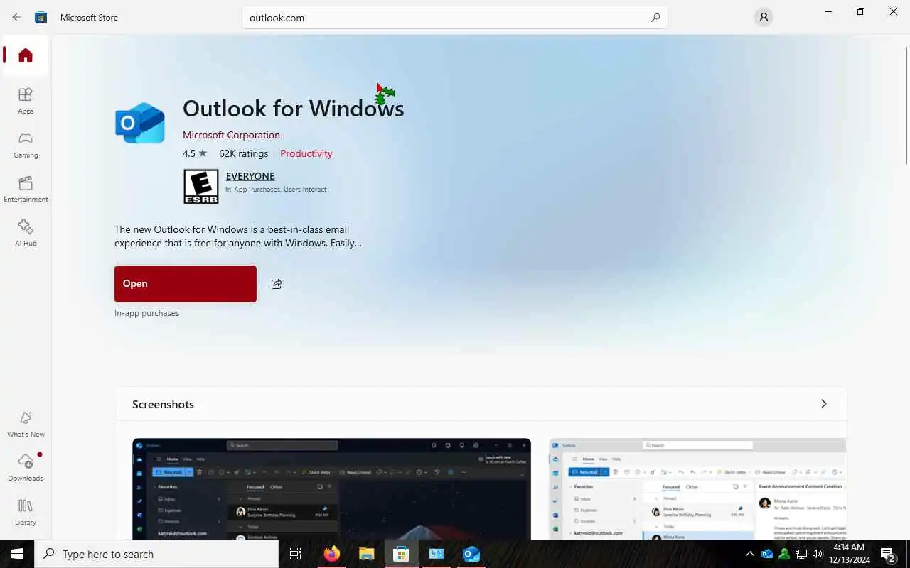Open the Apps section in sidebar
910x568 pixels.
[x=26, y=101]
